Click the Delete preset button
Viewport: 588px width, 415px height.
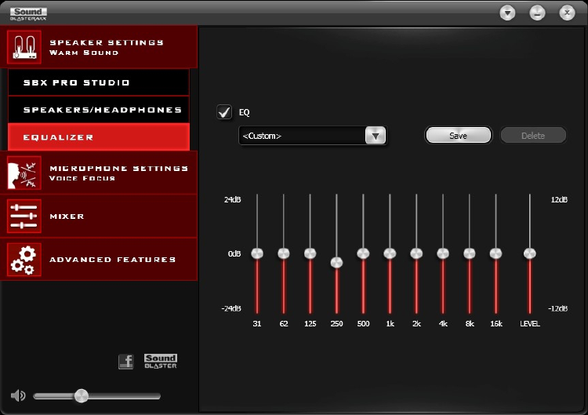pos(533,136)
